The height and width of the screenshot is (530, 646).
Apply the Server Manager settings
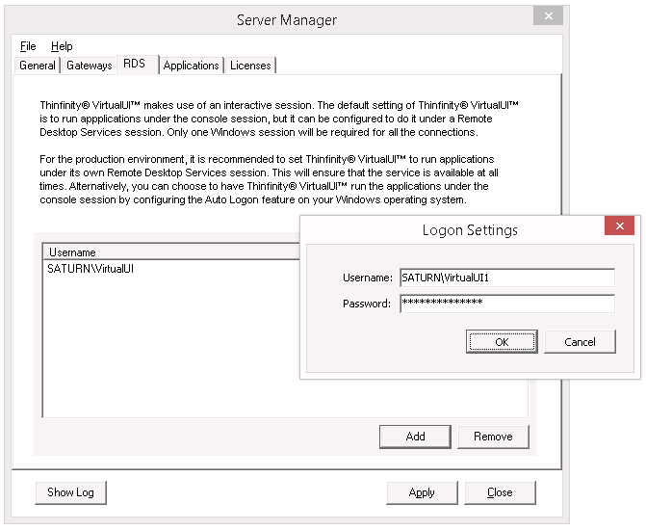point(422,492)
